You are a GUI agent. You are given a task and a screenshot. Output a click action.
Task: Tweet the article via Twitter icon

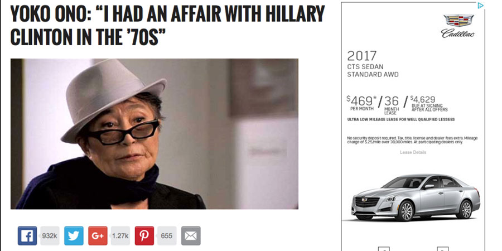tap(74, 236)
